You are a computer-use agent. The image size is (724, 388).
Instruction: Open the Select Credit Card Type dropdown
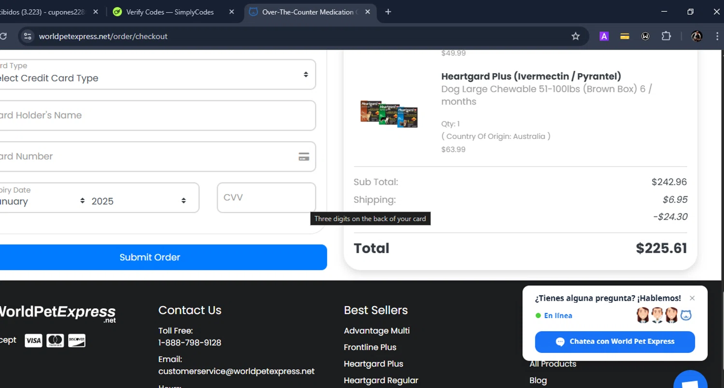click(x=157, y=74)
